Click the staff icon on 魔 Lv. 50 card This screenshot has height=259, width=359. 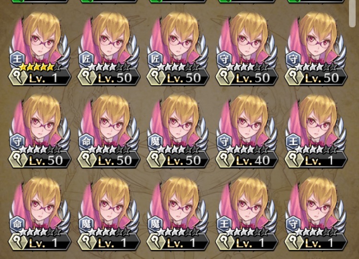(156, 159)
